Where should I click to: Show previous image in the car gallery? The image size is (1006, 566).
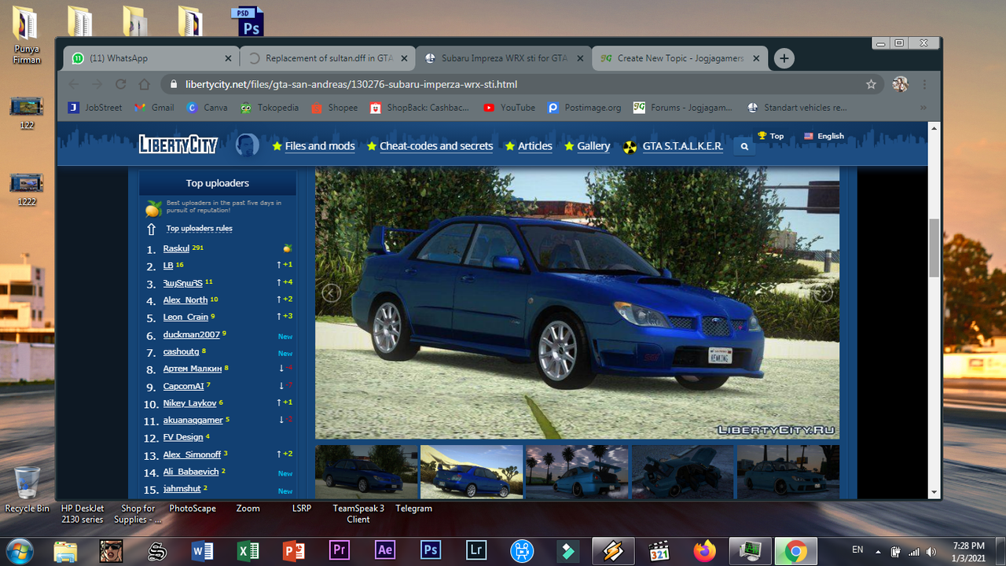click(x=331, y=292)
